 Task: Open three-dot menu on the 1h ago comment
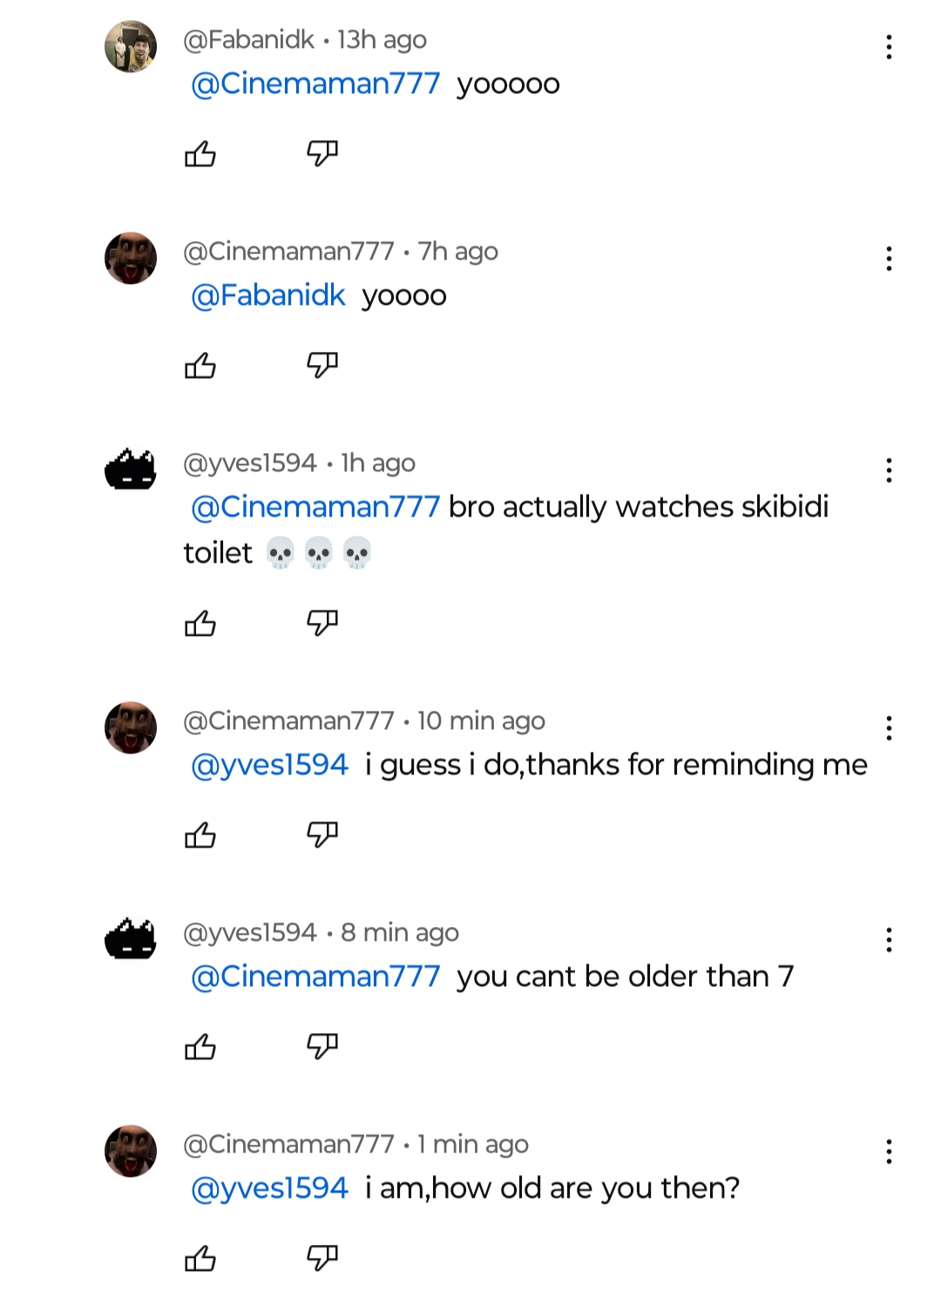[x=889, y=470]
